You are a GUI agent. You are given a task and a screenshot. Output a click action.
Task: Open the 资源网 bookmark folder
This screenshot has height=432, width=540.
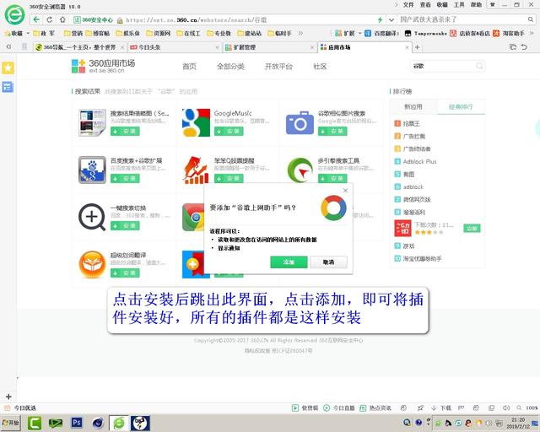point(159,34)
